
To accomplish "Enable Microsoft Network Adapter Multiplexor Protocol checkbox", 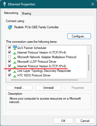I will point(9,57).
